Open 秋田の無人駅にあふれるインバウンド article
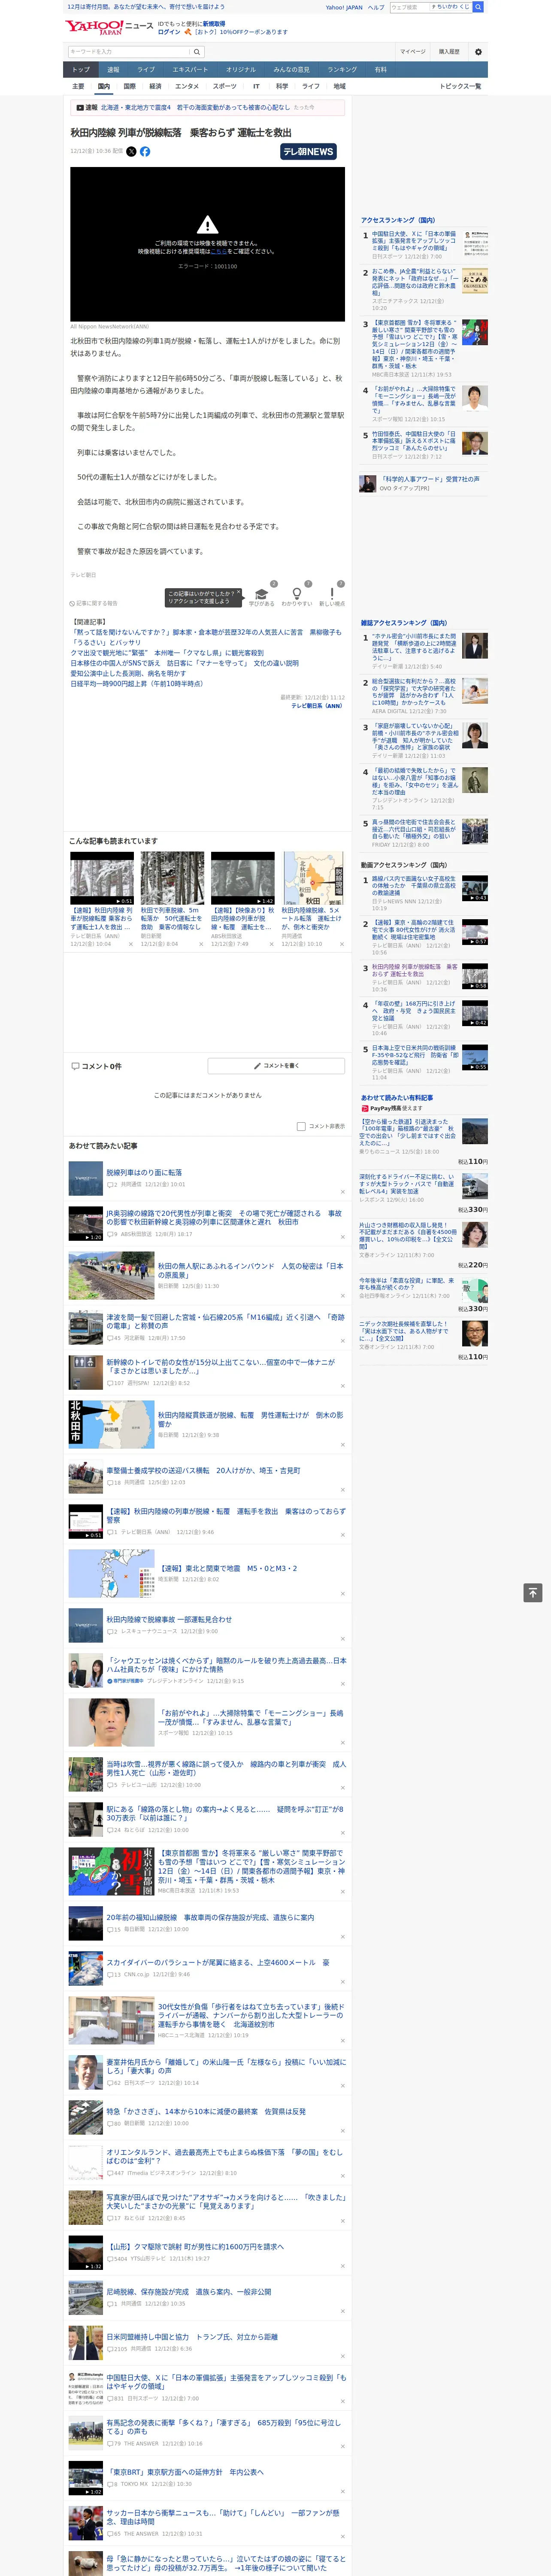Screen dimensions: 551x2576 (x=250, y=1270)
